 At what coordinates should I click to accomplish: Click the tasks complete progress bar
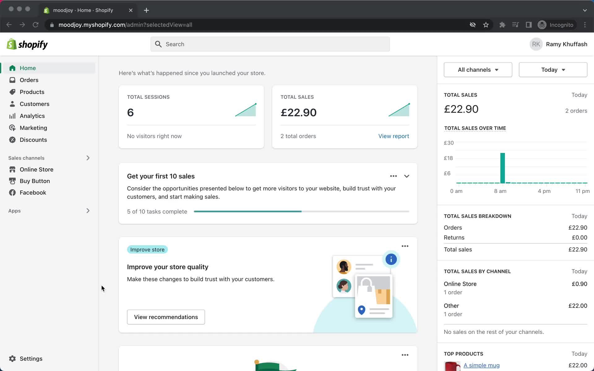[301, 211]
